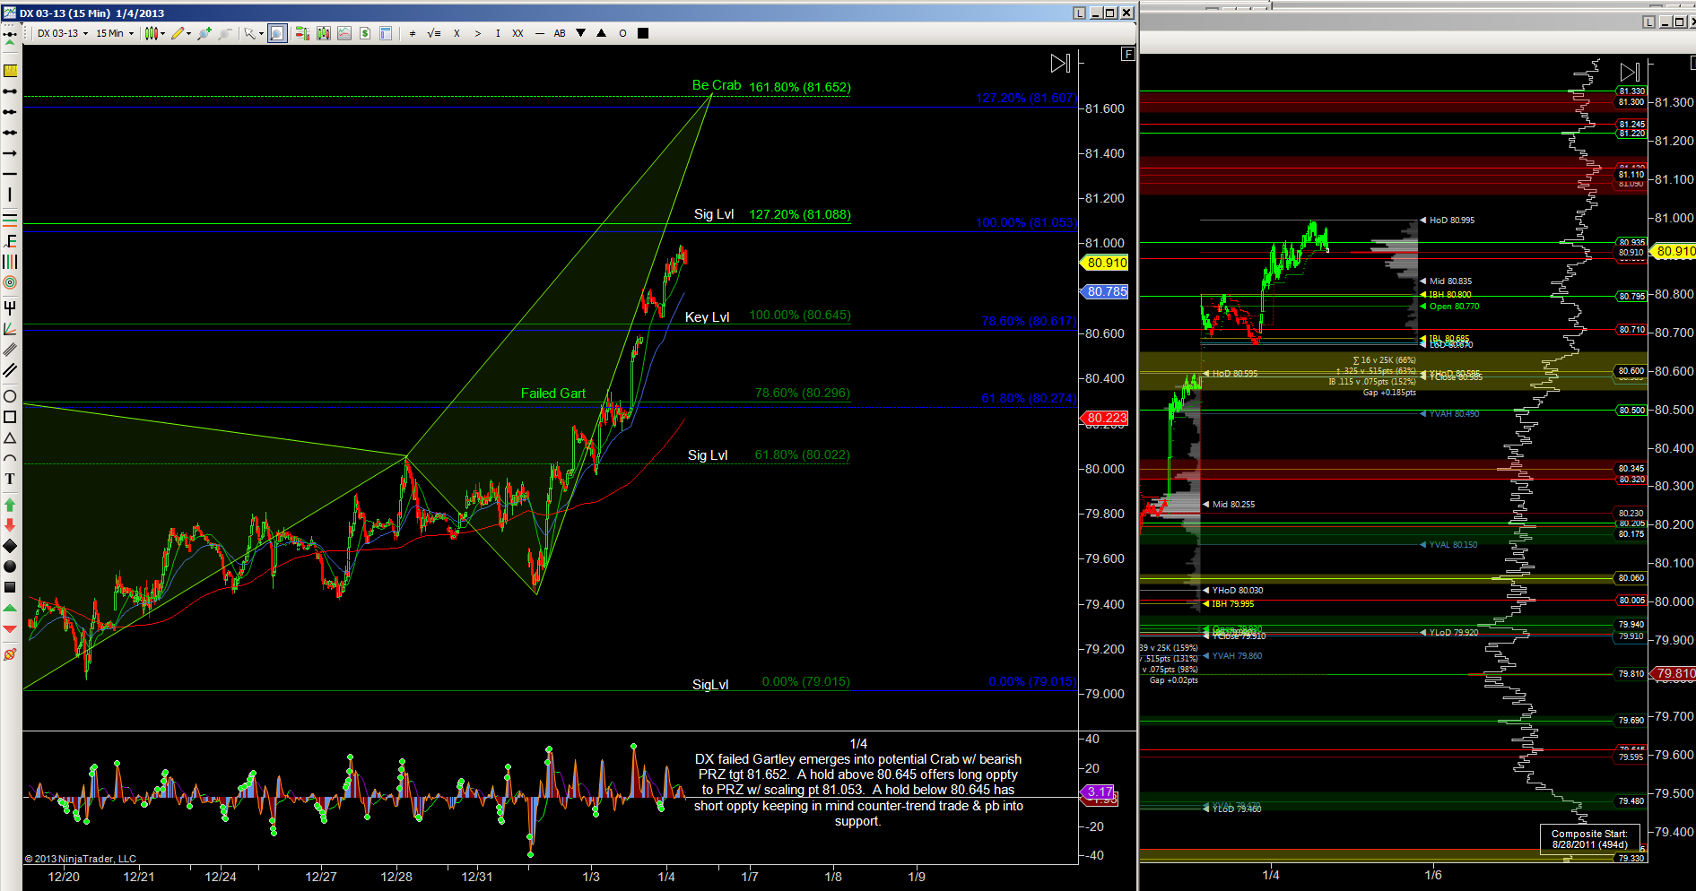Image resolution: width=1696 pixels, height=891 pixels.
Task: Jump to latest bar on left chart
Action: coord(1060,64)
